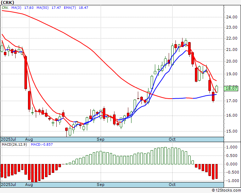Click the Sep marker on price timeline
241x193 pixels.
(x=100, y=139)
